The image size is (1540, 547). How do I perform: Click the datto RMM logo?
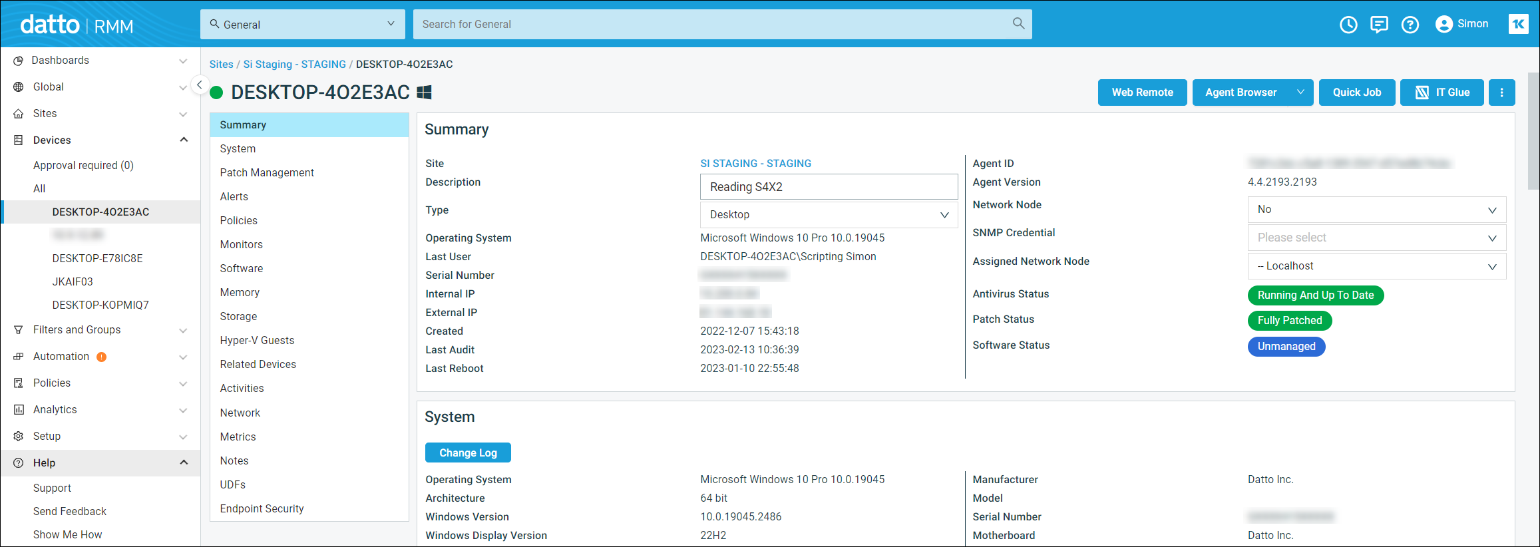(x=77, y=25)
